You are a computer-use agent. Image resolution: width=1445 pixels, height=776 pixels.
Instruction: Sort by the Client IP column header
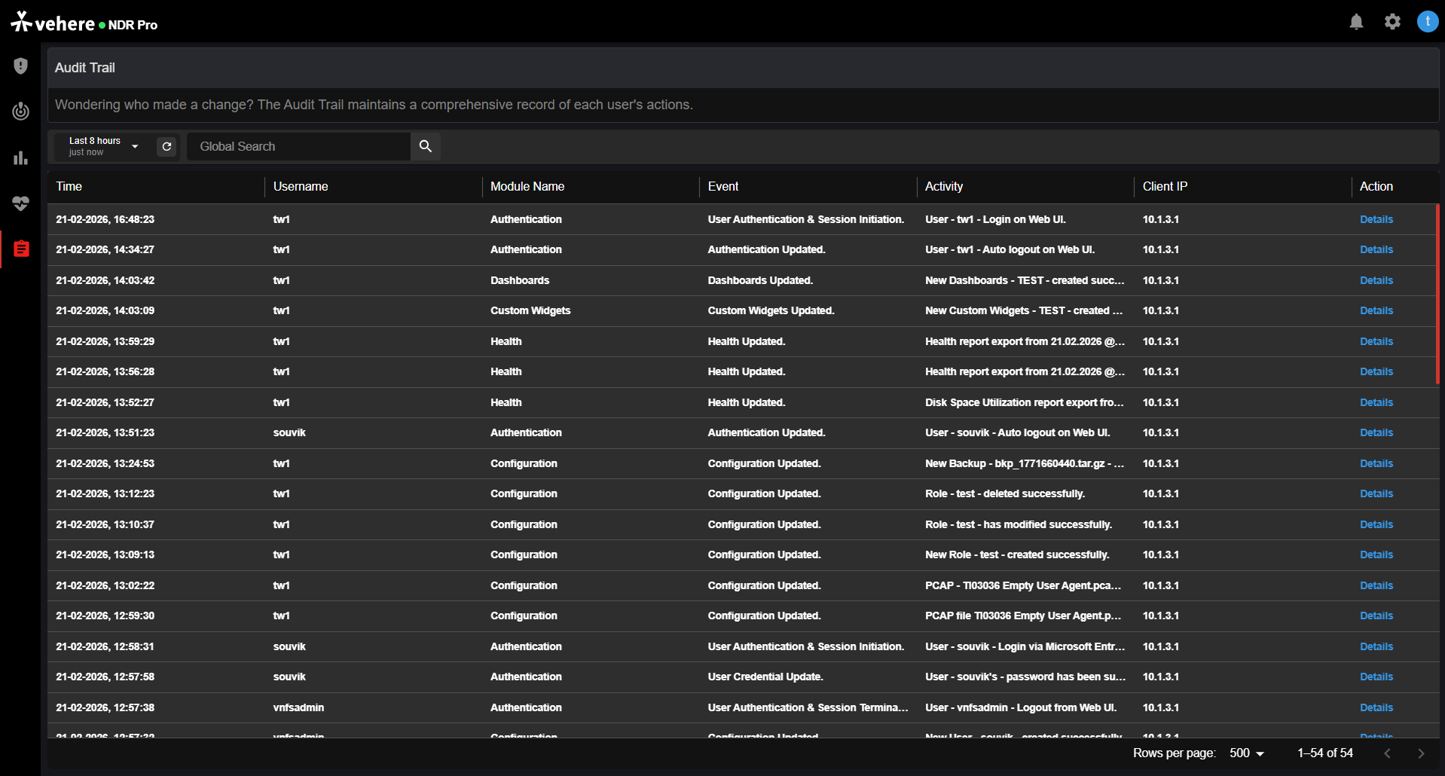pyautogui.click(x=1165, y=186)
